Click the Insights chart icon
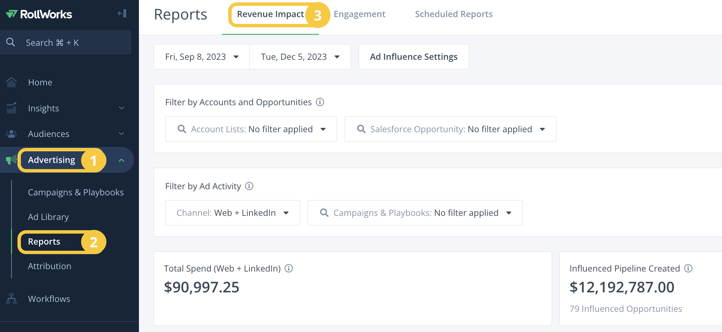Viewport: 722px width, 332px height. (11, 108)
